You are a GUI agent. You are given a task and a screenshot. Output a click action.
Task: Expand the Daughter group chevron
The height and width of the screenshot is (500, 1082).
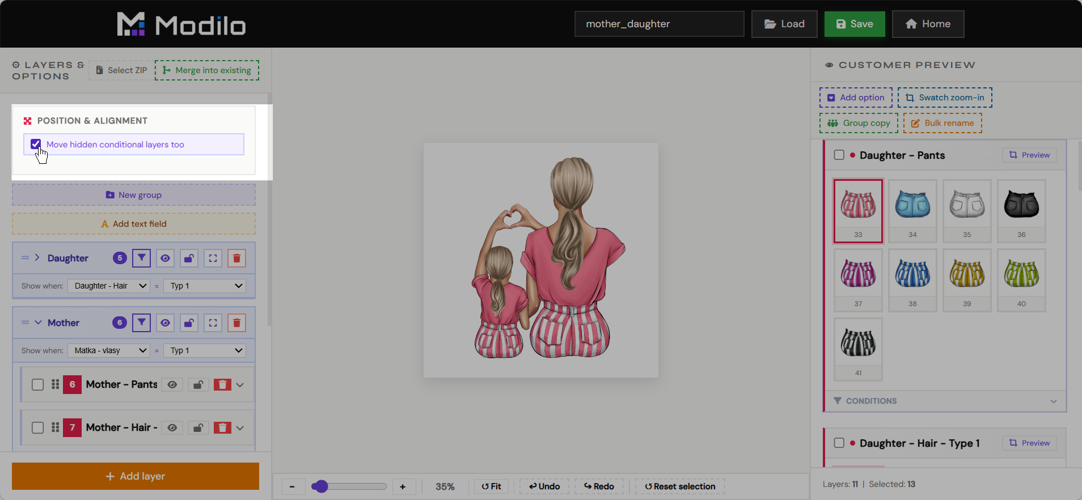37,257
